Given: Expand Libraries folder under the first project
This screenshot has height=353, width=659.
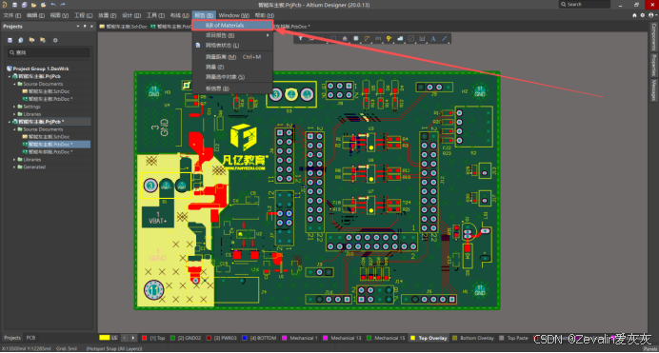Looking at the screenshot, I should (14, 114).
